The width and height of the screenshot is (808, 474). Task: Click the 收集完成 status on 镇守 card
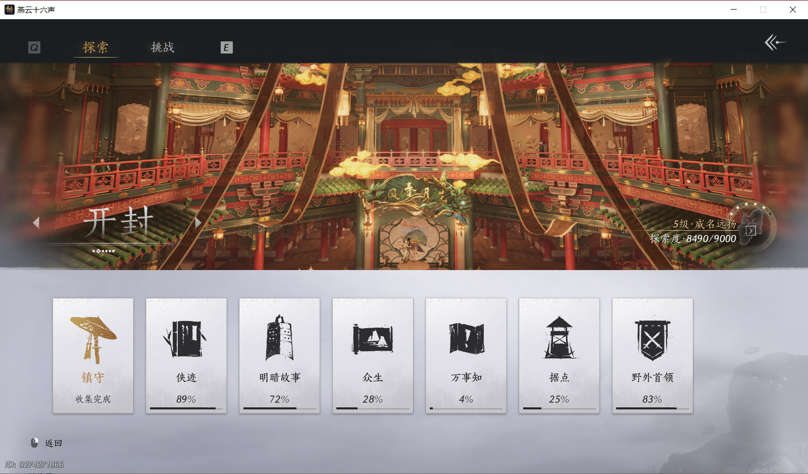pos(93,399)
